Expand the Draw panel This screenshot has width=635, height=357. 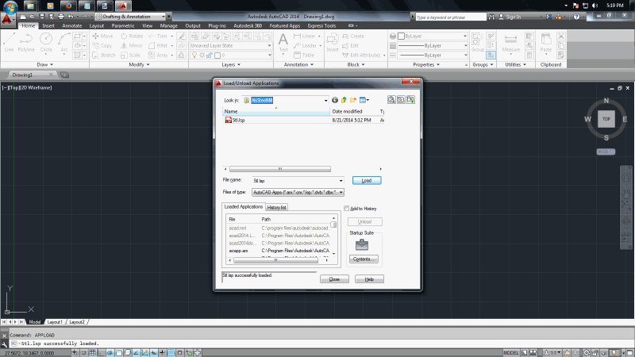tap(44, 65)
